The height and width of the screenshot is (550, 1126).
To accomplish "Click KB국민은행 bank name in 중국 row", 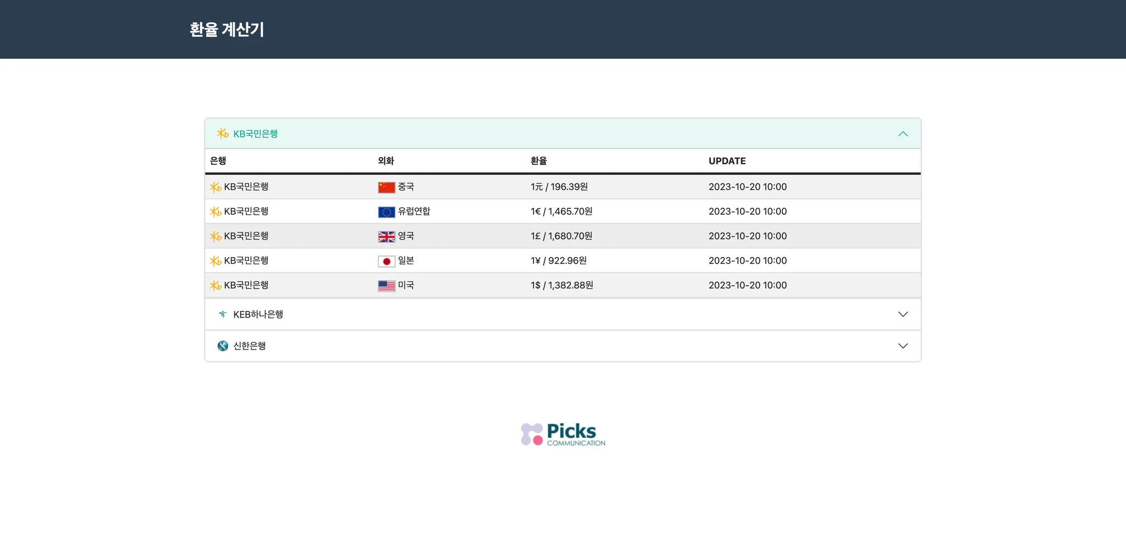I will [x=246, y=187].
